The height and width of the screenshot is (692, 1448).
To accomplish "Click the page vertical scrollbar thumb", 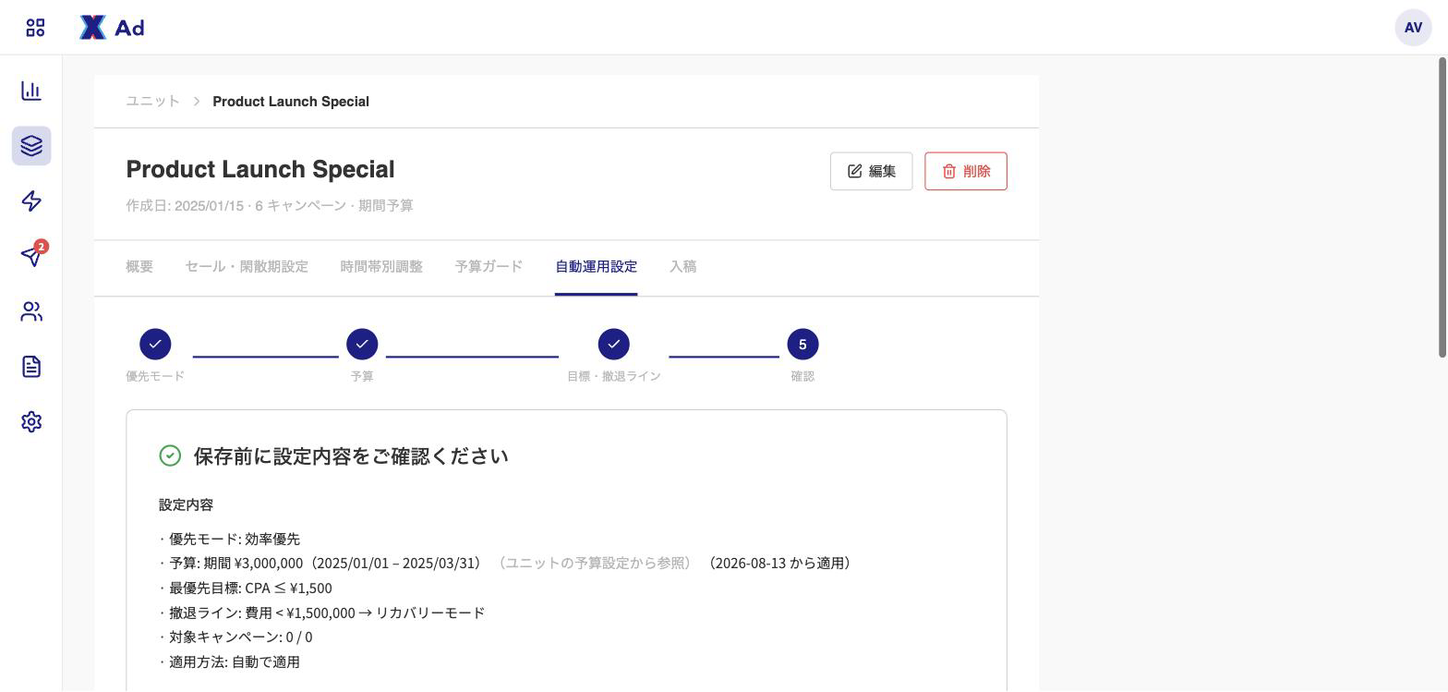I will [1442, 207].
